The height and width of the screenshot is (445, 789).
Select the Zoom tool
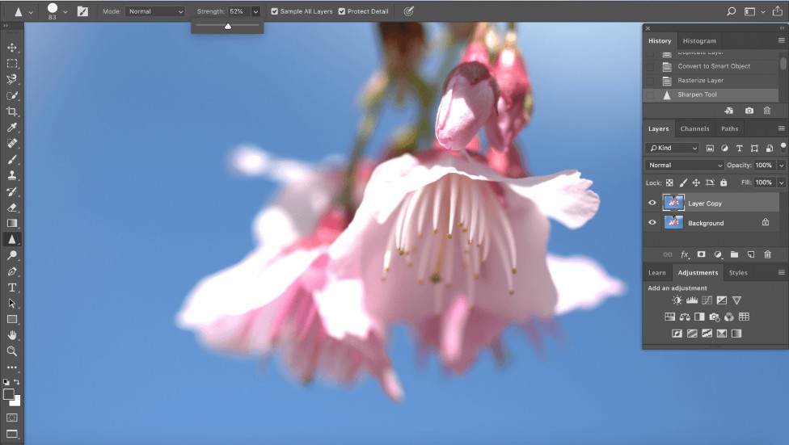coord(12,351)
